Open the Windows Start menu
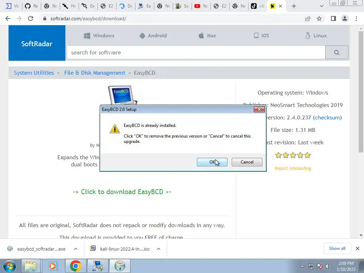Viewport: 364px width, 273px height. (9, 266)
